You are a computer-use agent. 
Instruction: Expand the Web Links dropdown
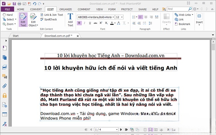point(193,15)
